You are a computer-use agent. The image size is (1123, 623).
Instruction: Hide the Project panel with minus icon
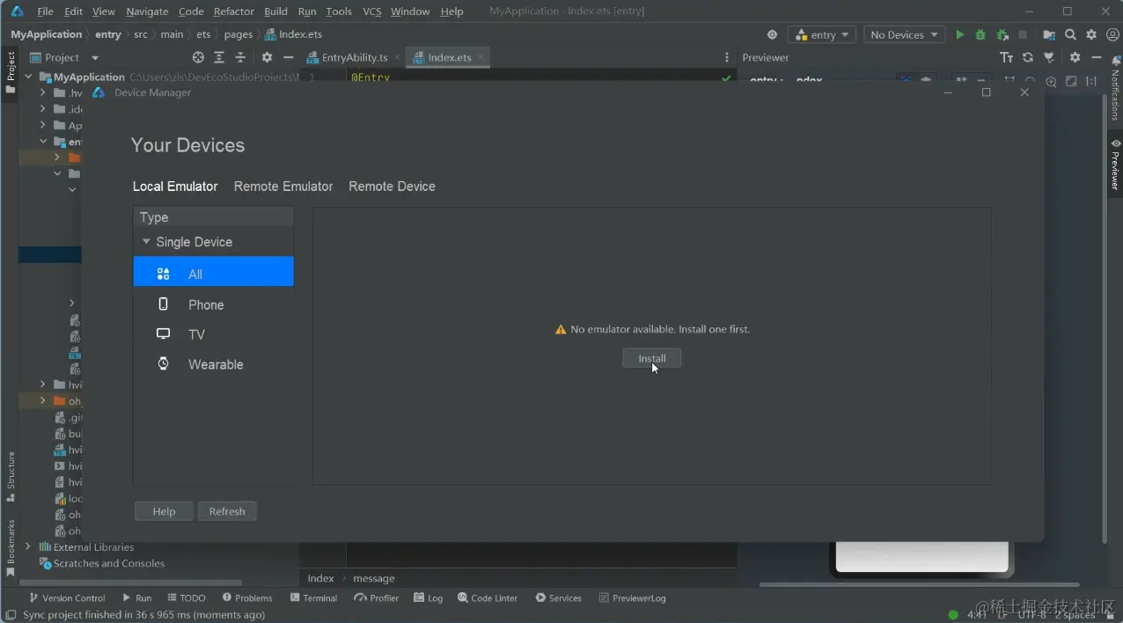point(288,57)
